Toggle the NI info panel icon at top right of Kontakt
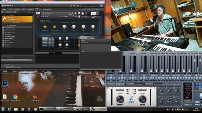Screen dimensions: 202x113 coord(102,6)
